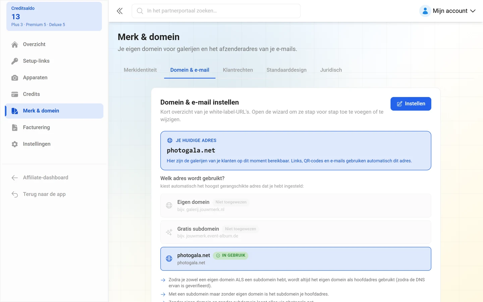Viewport: 483px width, 302px height.
Task: Click the 'Niet toegewezen' badge beside Eigen domein
Action: click(231, 202)
